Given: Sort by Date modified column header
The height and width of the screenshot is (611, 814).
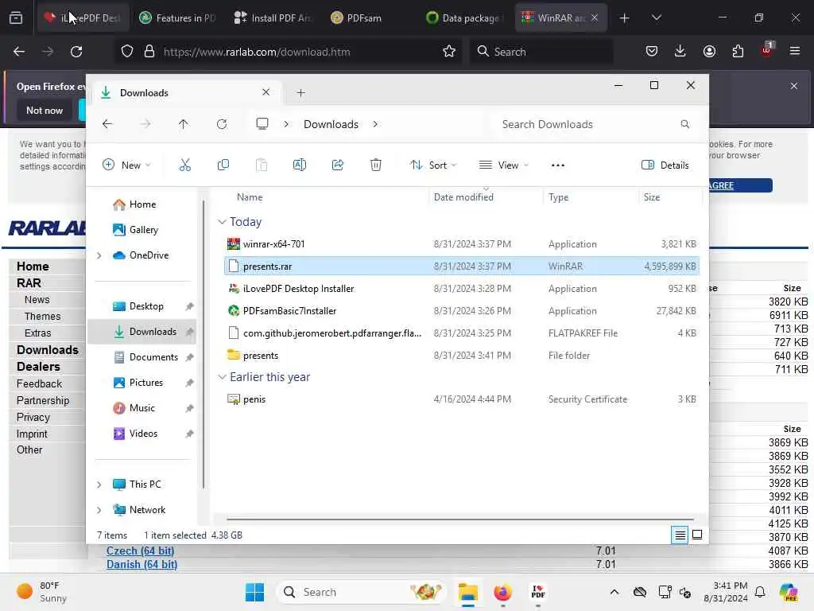Looking at the screenshot, I should 463,197.
